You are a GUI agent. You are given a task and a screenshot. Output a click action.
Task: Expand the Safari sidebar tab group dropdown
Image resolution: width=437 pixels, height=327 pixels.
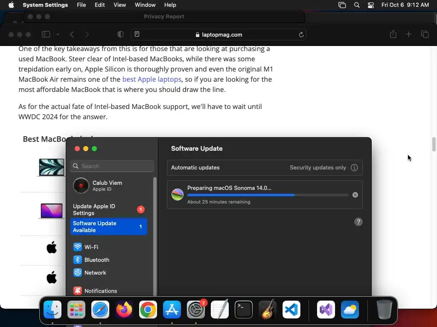(x=58, y=34)
